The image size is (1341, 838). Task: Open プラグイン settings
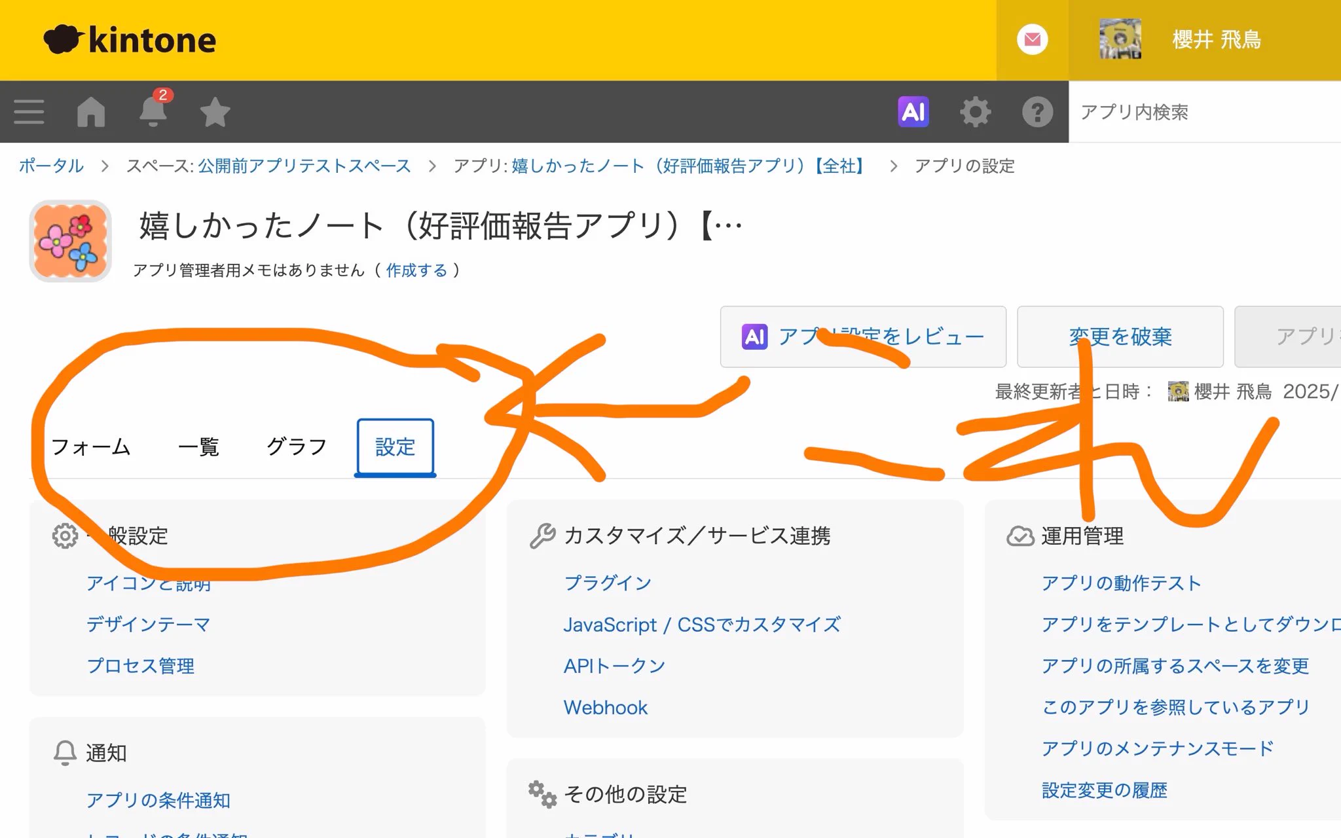[x=608, y=583]
